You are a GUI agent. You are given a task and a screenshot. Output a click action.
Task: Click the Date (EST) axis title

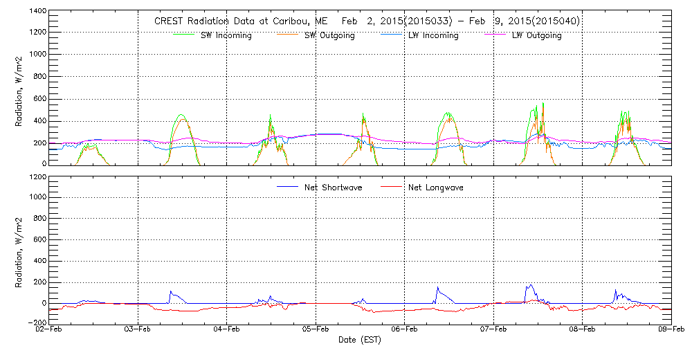tap(361, 340)
